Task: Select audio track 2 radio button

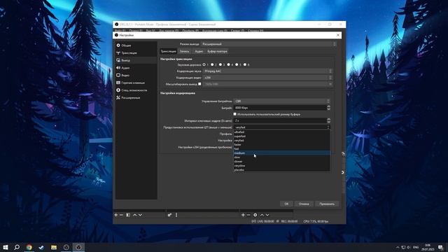Action: tap(212, 64)
